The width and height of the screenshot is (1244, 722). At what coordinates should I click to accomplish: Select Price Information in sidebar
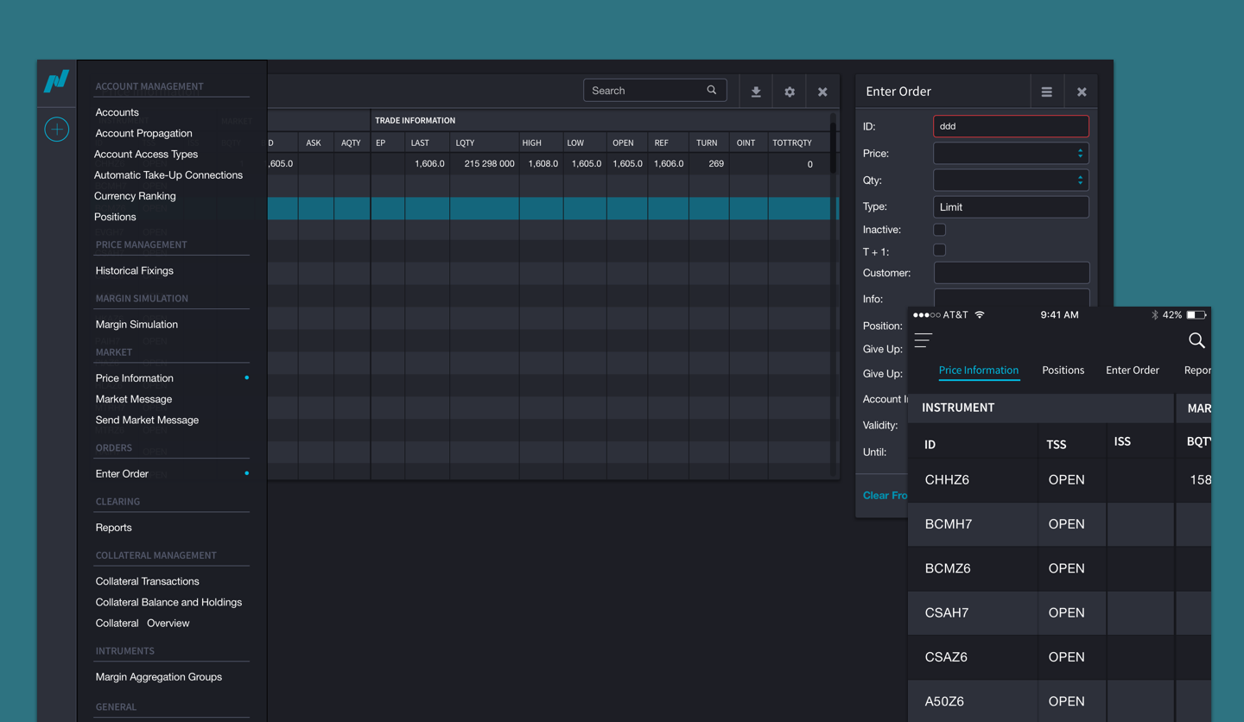coord(135,378)
